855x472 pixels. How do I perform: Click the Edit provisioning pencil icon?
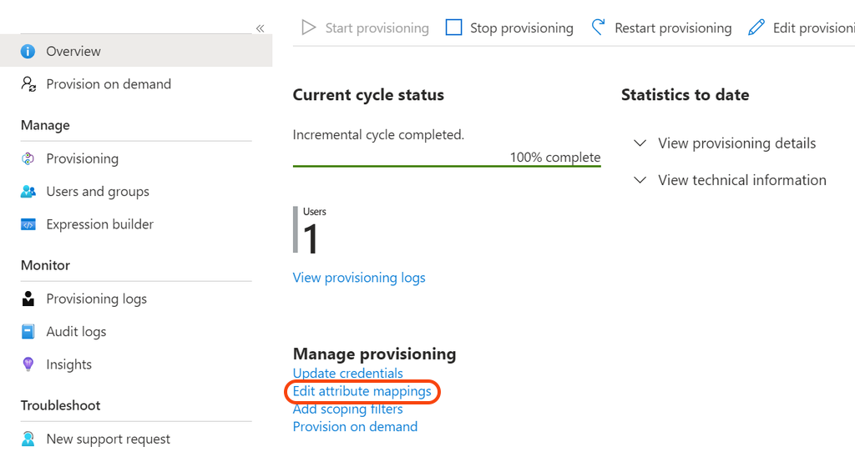pos(756,28)
